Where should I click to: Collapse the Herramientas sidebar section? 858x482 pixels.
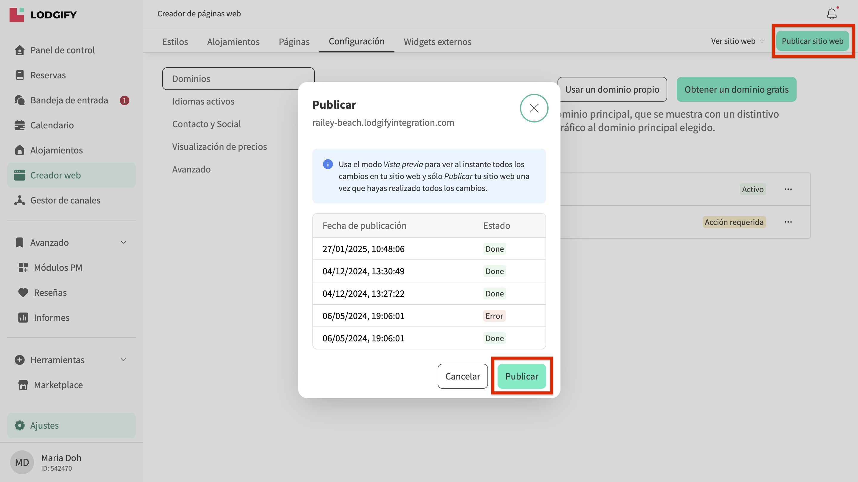(123, 360)
